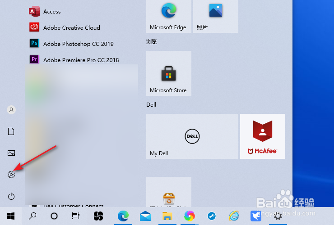This screenshot has height=225, width=334.
Task: Open Mail app on the taskbar
Action: (x=145, y=216)
